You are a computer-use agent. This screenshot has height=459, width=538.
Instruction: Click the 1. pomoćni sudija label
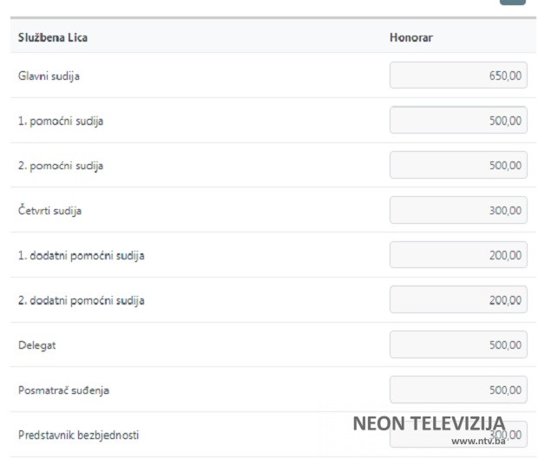coord(61,121)
